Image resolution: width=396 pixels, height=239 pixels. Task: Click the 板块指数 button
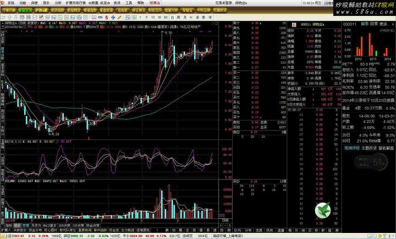point(57,10)
